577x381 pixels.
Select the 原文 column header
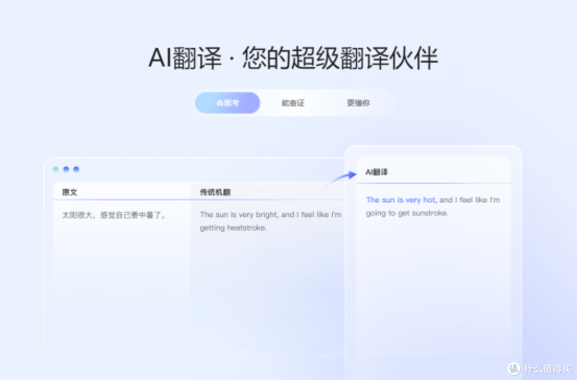click(x=69, y=192)
